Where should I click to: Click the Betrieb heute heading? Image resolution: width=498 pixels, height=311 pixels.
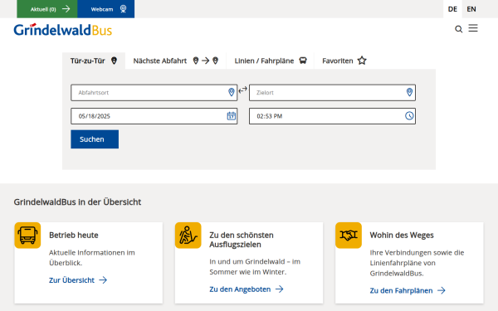[x=74, y=236]
